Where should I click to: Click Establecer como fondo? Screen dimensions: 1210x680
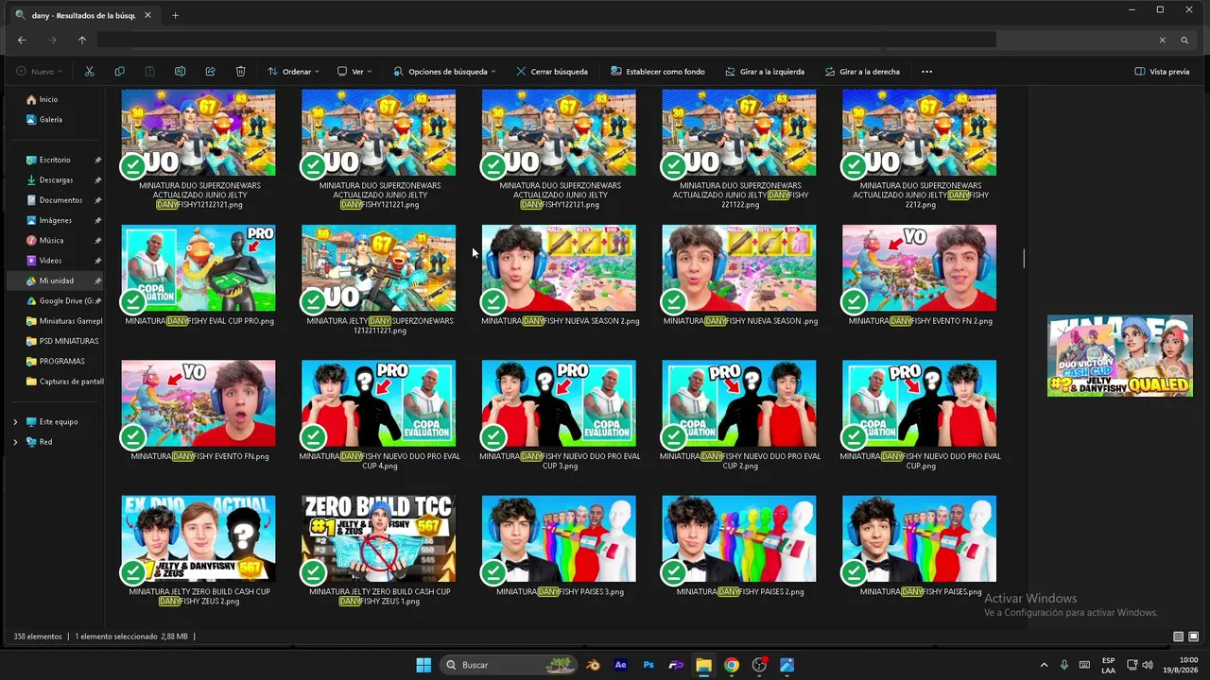coord(658,72)
